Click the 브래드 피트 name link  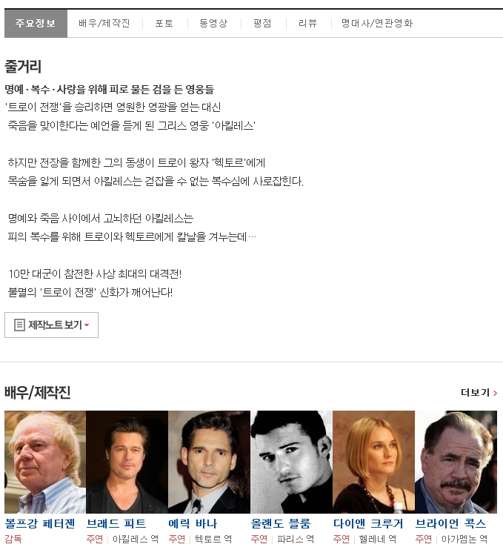click(x=116, y=523)
